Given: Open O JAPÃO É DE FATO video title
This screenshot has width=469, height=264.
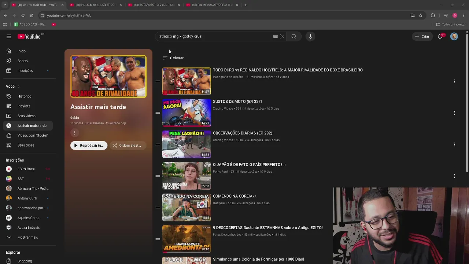Looking at the screenshot, I should (x=250, y=165).
